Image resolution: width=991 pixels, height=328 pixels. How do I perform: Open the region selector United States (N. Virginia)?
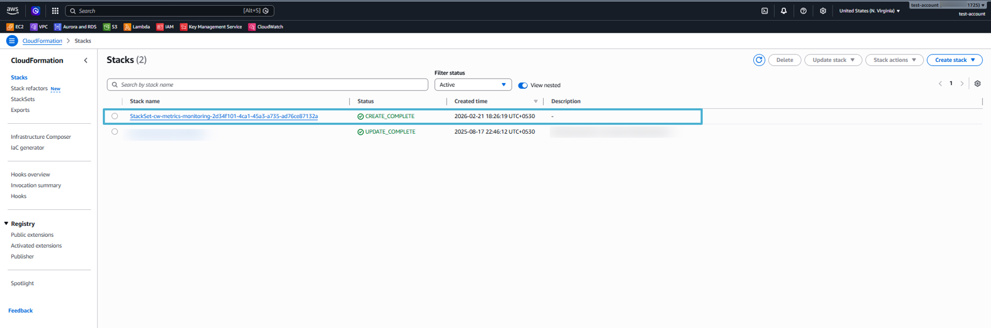(869, 11)
